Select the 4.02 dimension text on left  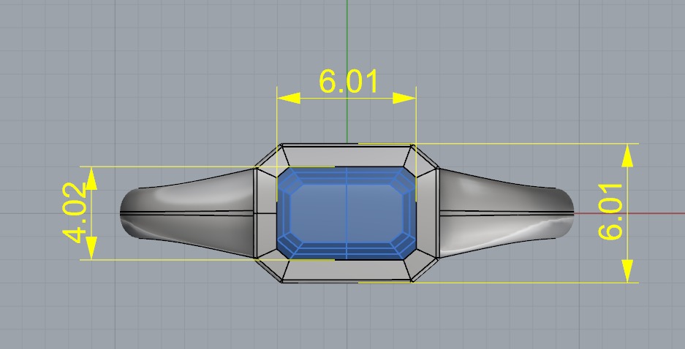pyautogui.click(x=75, y=212)
